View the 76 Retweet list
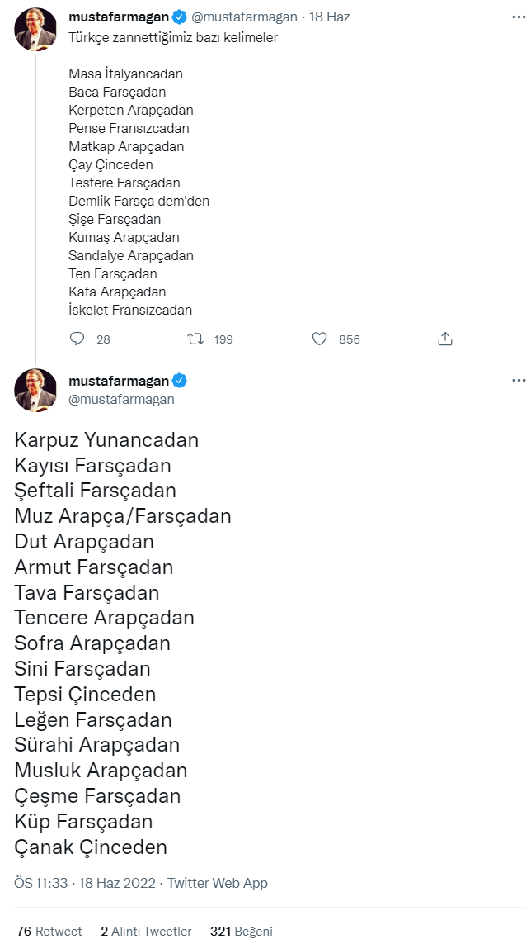526x944 pixels. [x=49, y=931]
